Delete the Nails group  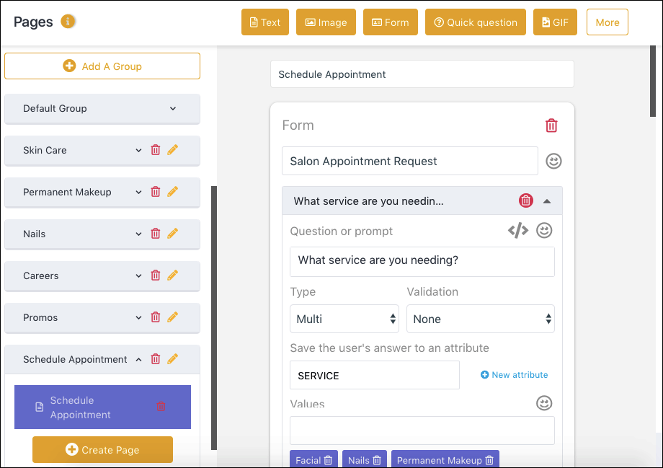tap(156, 234)
